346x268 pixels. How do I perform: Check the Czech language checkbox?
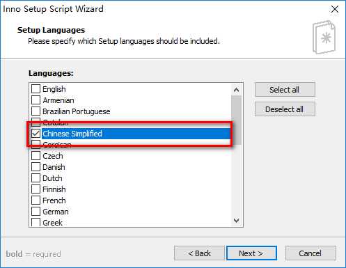[36, 155]
